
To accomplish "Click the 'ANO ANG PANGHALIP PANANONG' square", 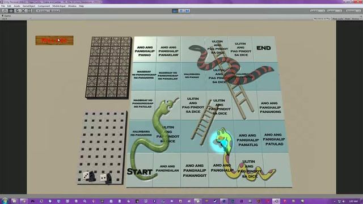I will (270, 106).
